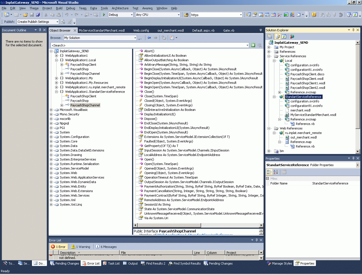Click the members pane horizontal scrollbar thumb
Screen dimensions: 362x275
pos(169,225)
